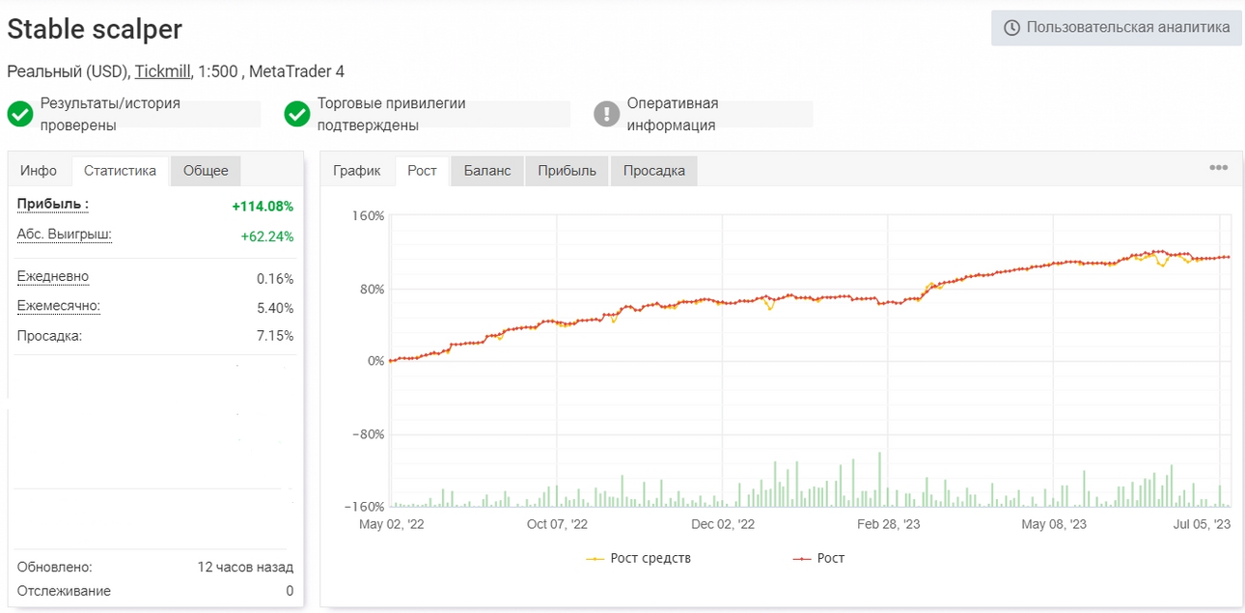Open Пользовательская аналитика
This screenshot has height=613, width=1245.
pos(1117,28)
